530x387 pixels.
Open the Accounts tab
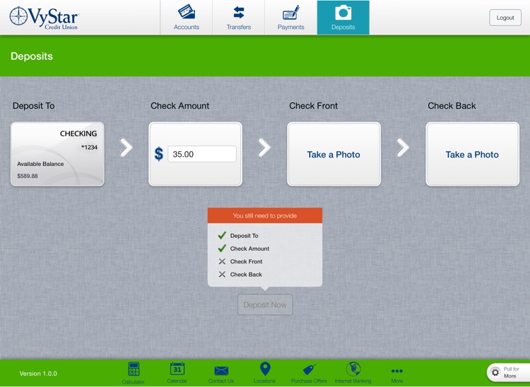[187, 18]
